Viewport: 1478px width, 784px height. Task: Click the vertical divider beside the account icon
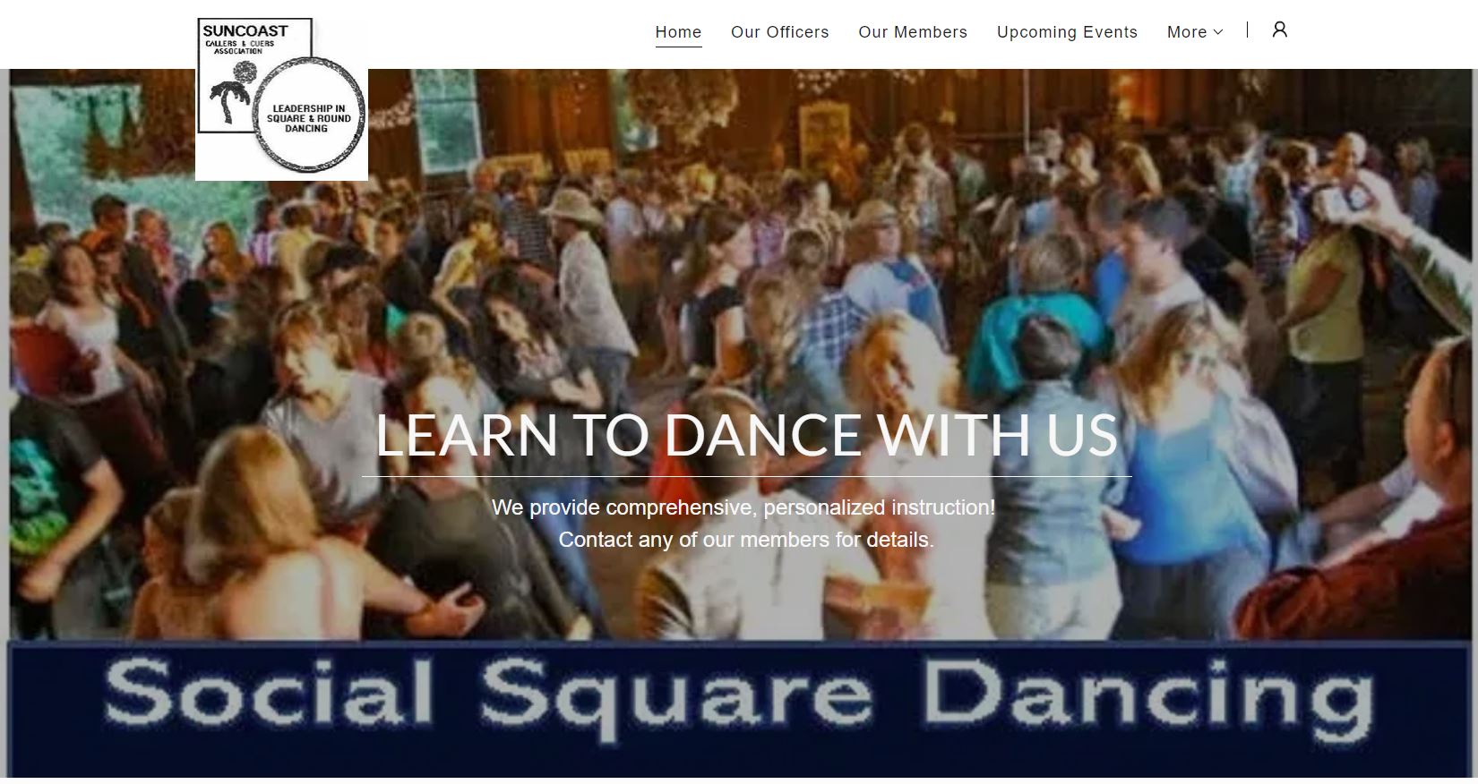pos(1247,30)
